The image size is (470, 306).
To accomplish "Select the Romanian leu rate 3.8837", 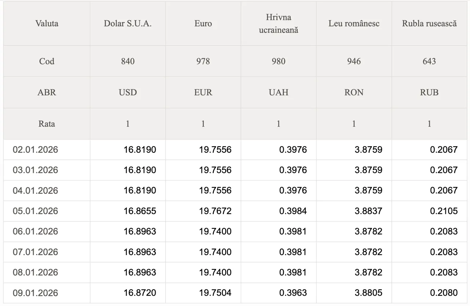I will [368, 211].
